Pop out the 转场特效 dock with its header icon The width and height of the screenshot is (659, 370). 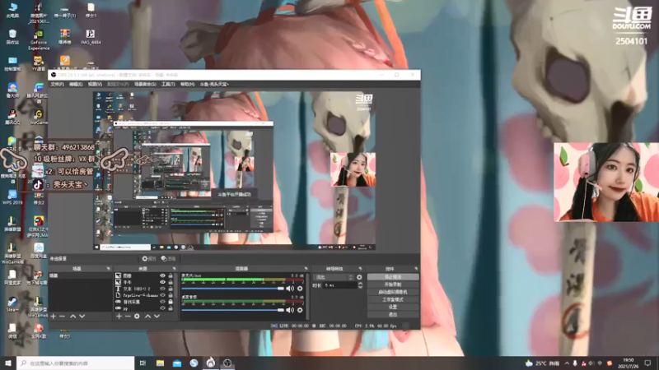click(360, 269)
